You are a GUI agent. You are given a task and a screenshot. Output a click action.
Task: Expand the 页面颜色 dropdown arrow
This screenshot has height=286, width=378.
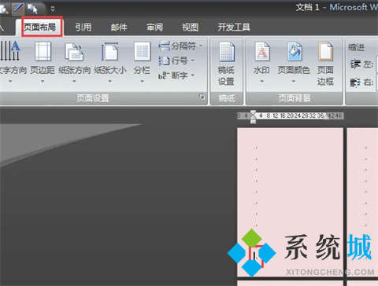click(x=294, y=82)
